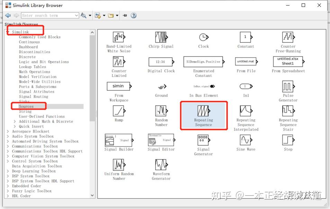Expand Additional Math & Discrete node
The height and width of the screenshot is (209, 330).
pos(15,121)
